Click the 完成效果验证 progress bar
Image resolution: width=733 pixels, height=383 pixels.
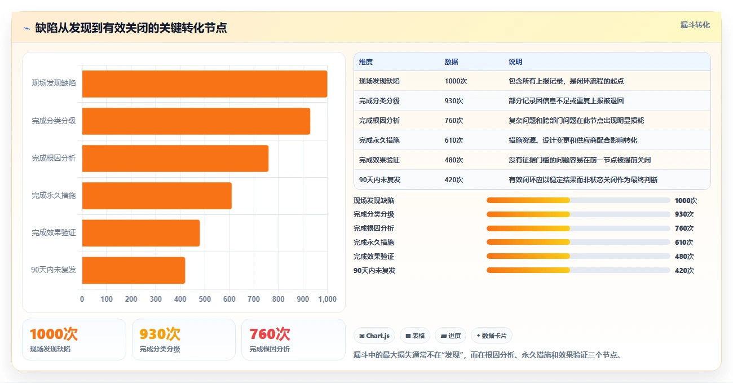point(579,256)
